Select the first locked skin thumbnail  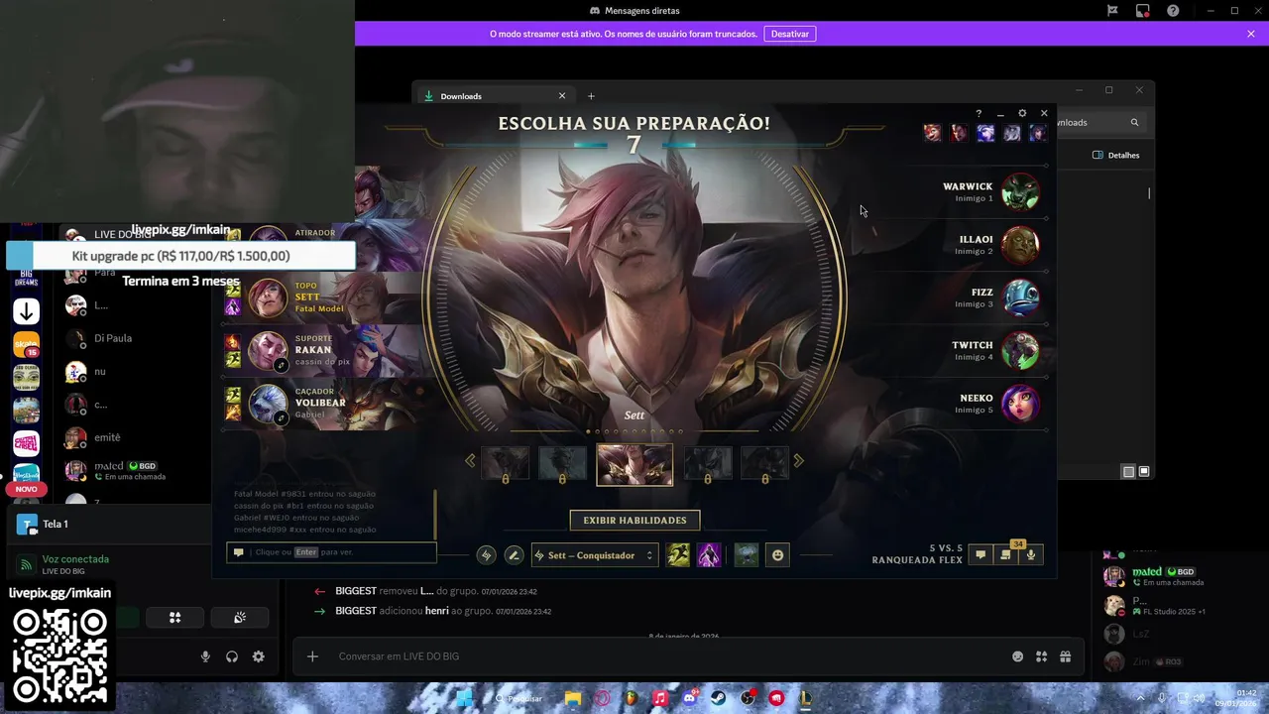pyautogui.click(x=506, y=464)
